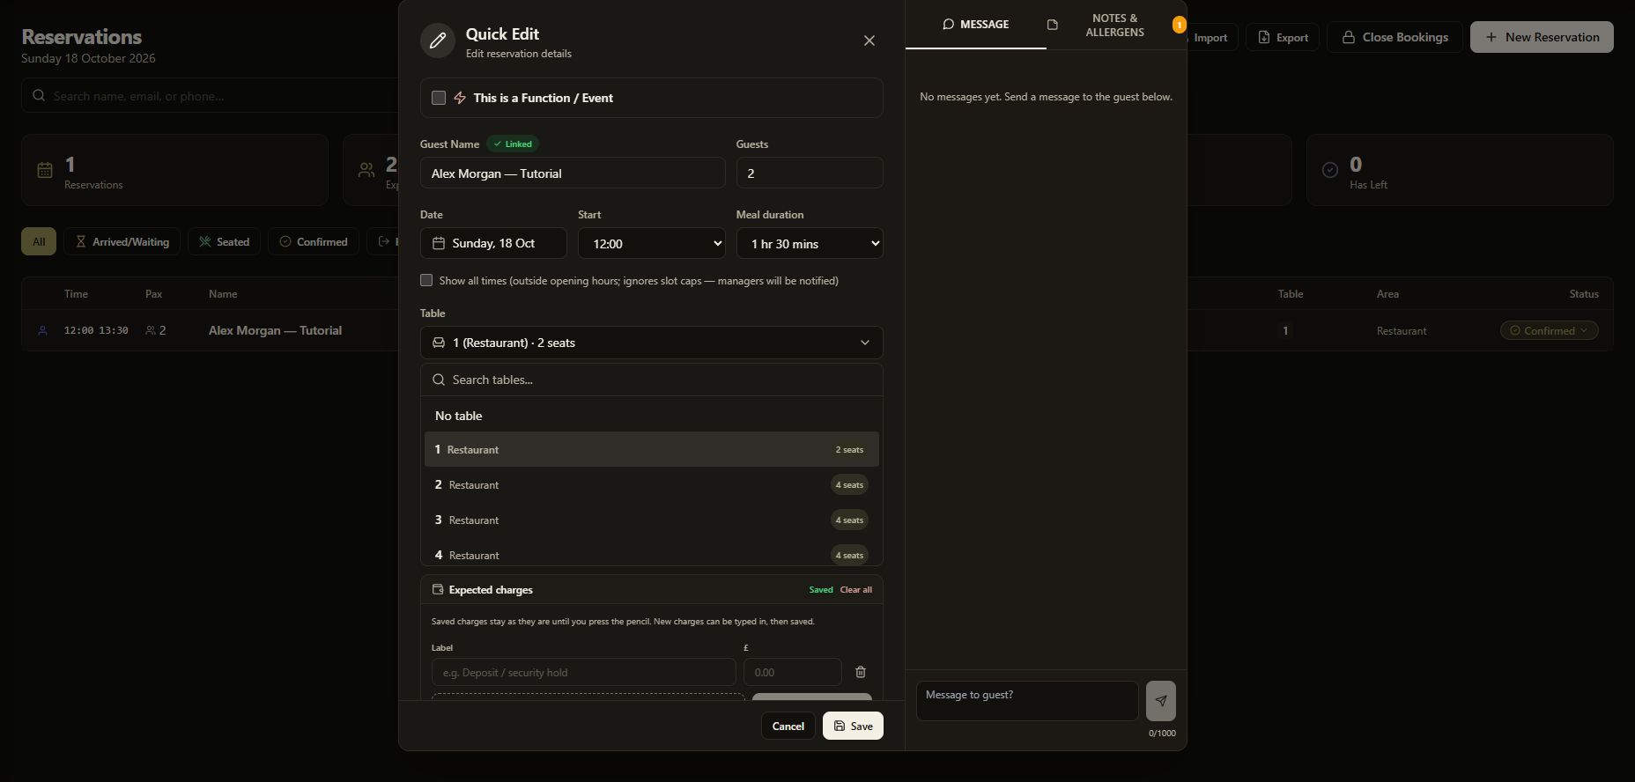1635x782 pixels.
Task: Filter by Seated status
Action: [224, 241]
